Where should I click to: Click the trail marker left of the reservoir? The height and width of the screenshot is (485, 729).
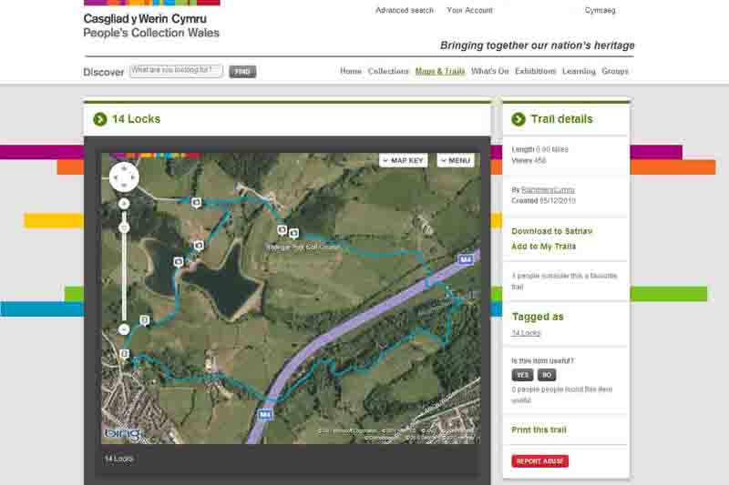point(179,262)
